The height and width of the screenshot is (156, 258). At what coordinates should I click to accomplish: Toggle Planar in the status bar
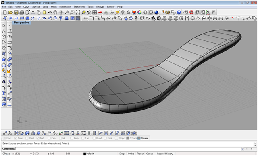pos(140,154)
